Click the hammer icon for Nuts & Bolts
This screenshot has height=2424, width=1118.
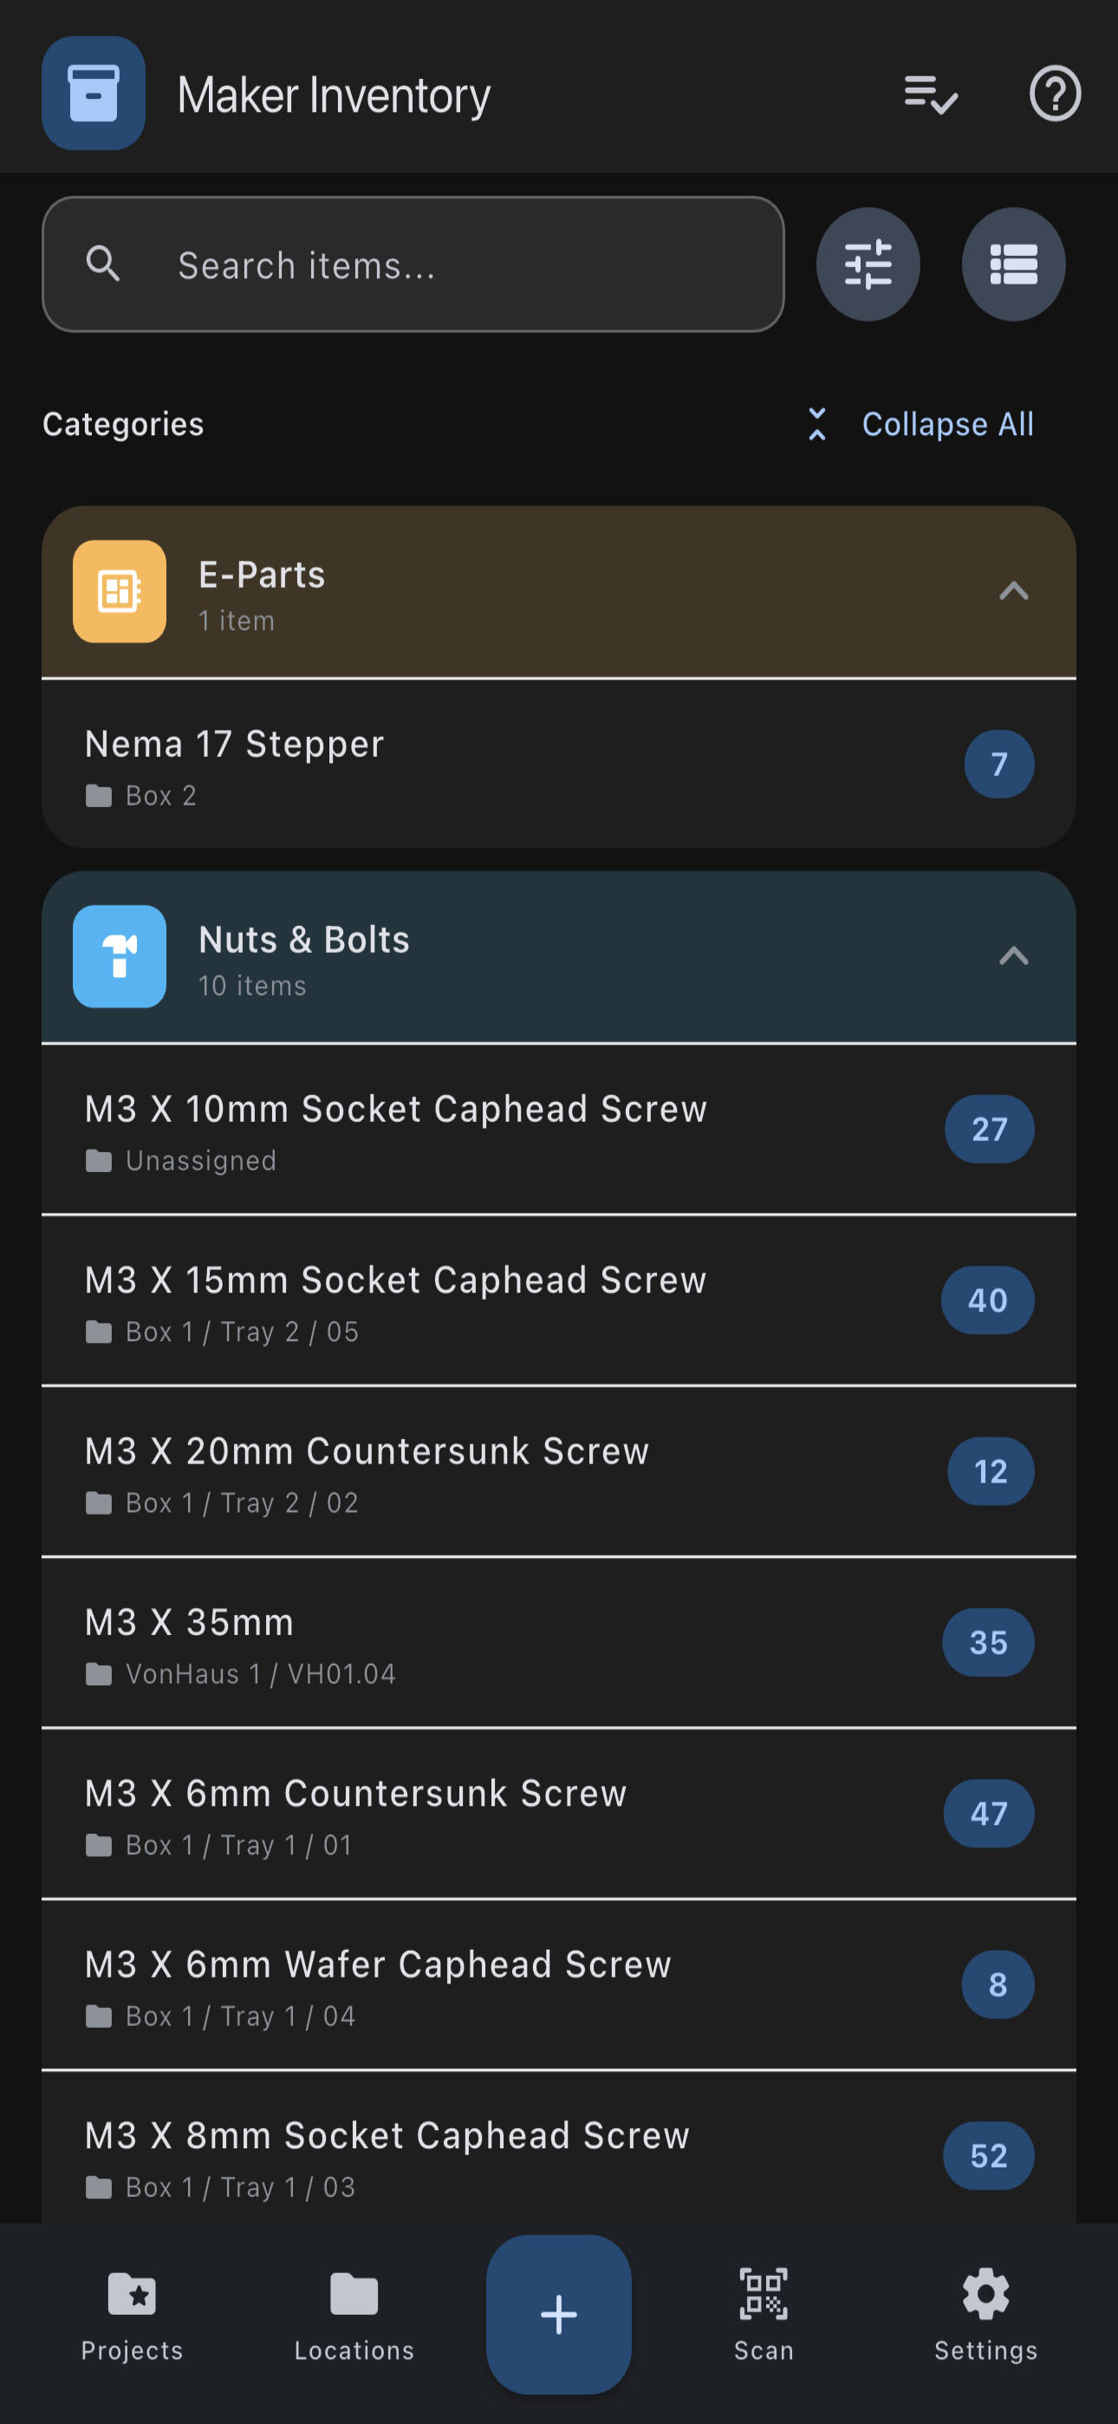(119, 956)
